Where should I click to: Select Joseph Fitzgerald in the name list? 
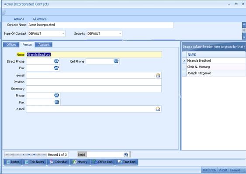[216, 73]
